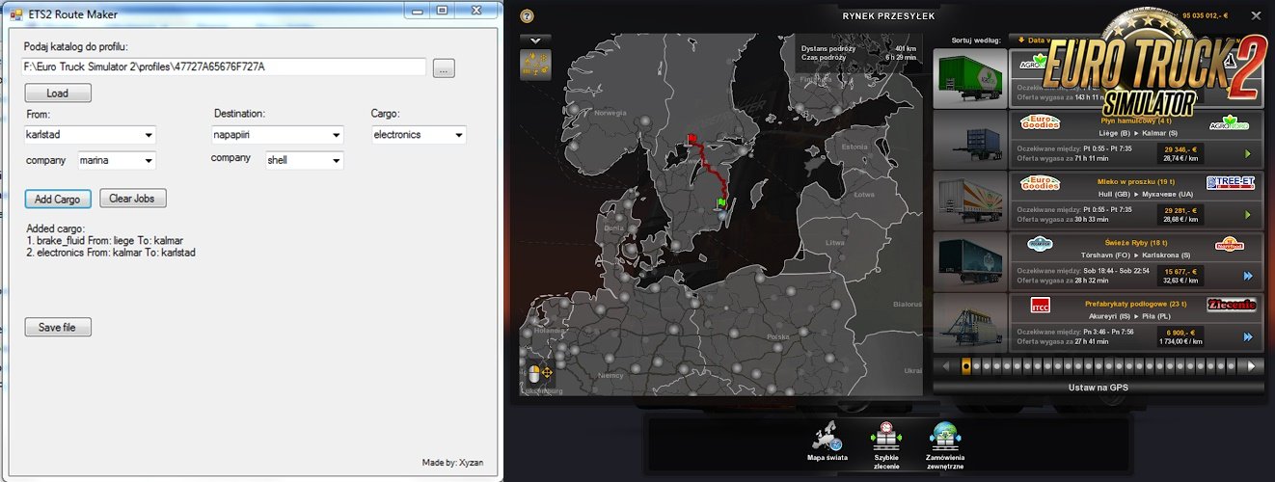Click the Save file button
The image size is (1275, 482).
(58, 328)
